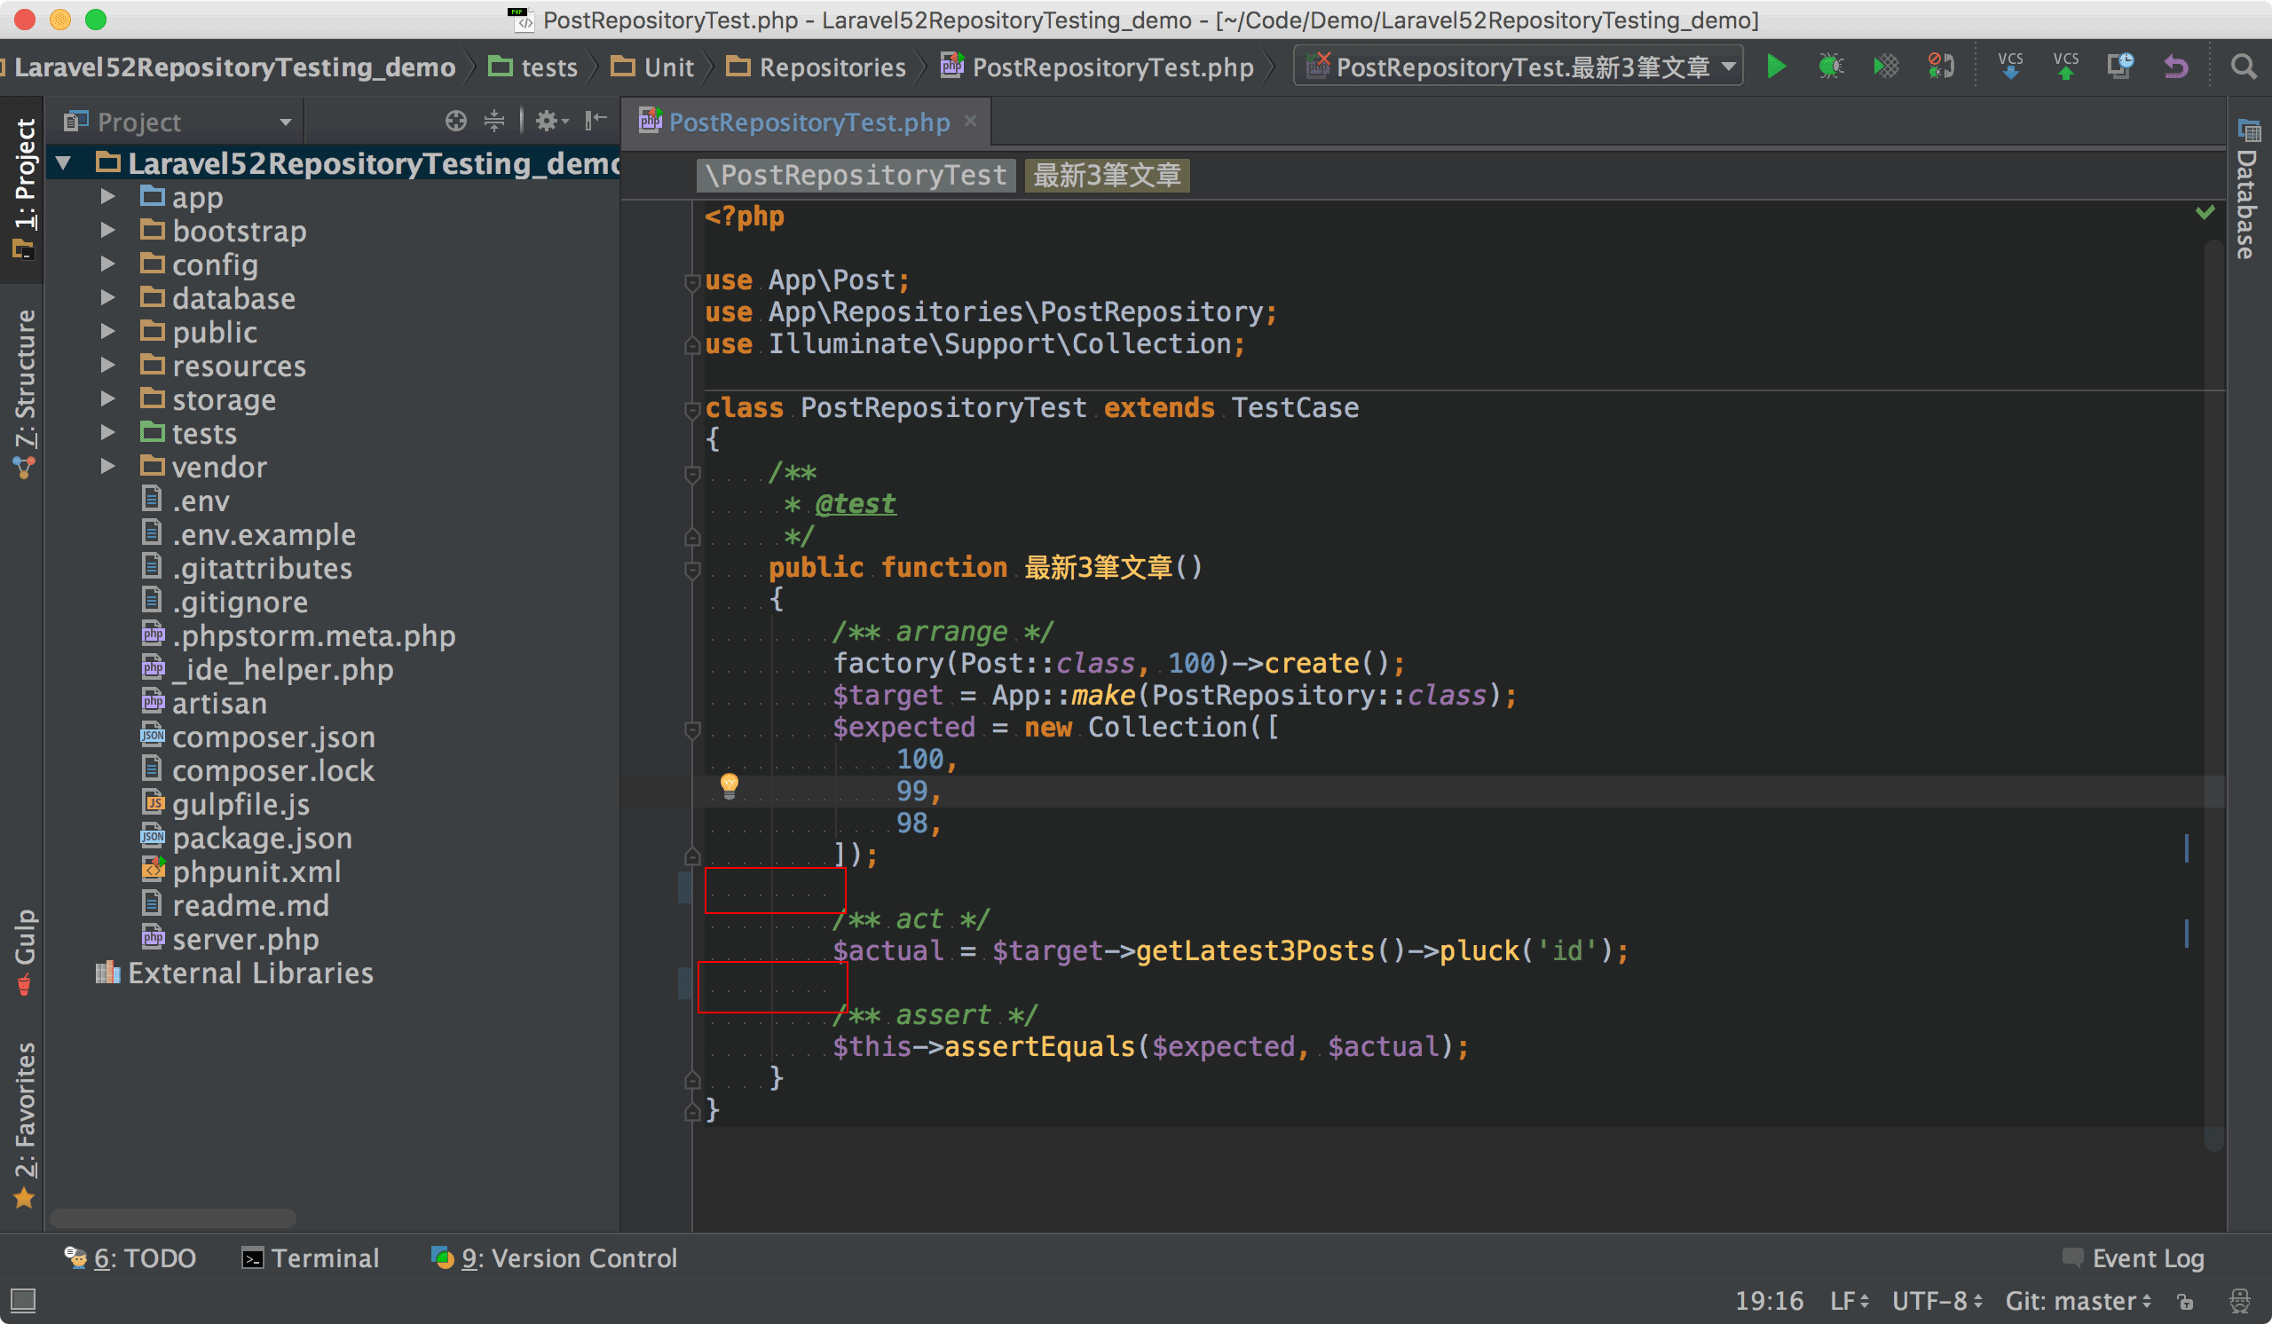Open Show History toolbar icon

pyautogui.click(x=2119, y=67)
